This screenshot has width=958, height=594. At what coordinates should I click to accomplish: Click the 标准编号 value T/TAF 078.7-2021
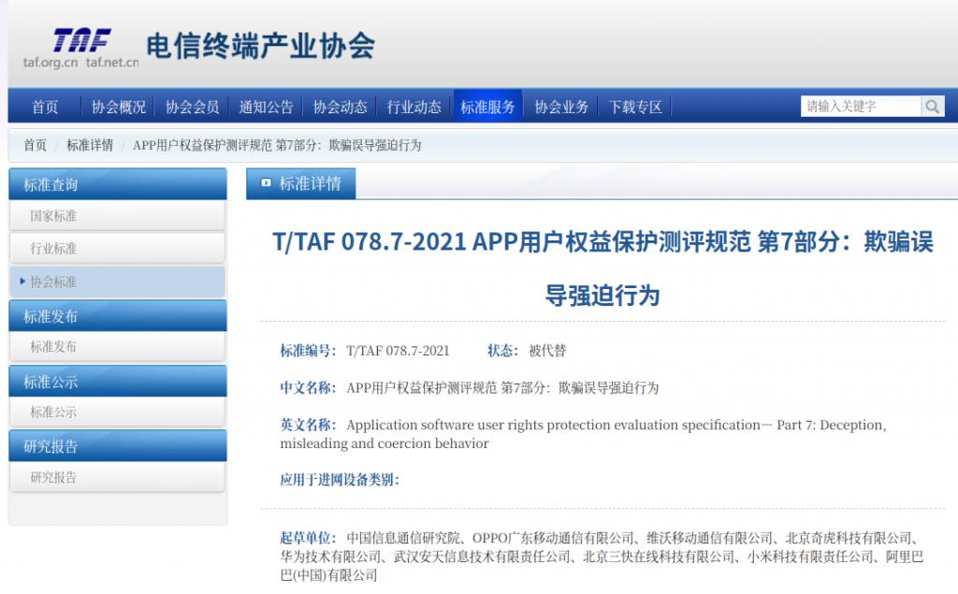pos(398,351)
